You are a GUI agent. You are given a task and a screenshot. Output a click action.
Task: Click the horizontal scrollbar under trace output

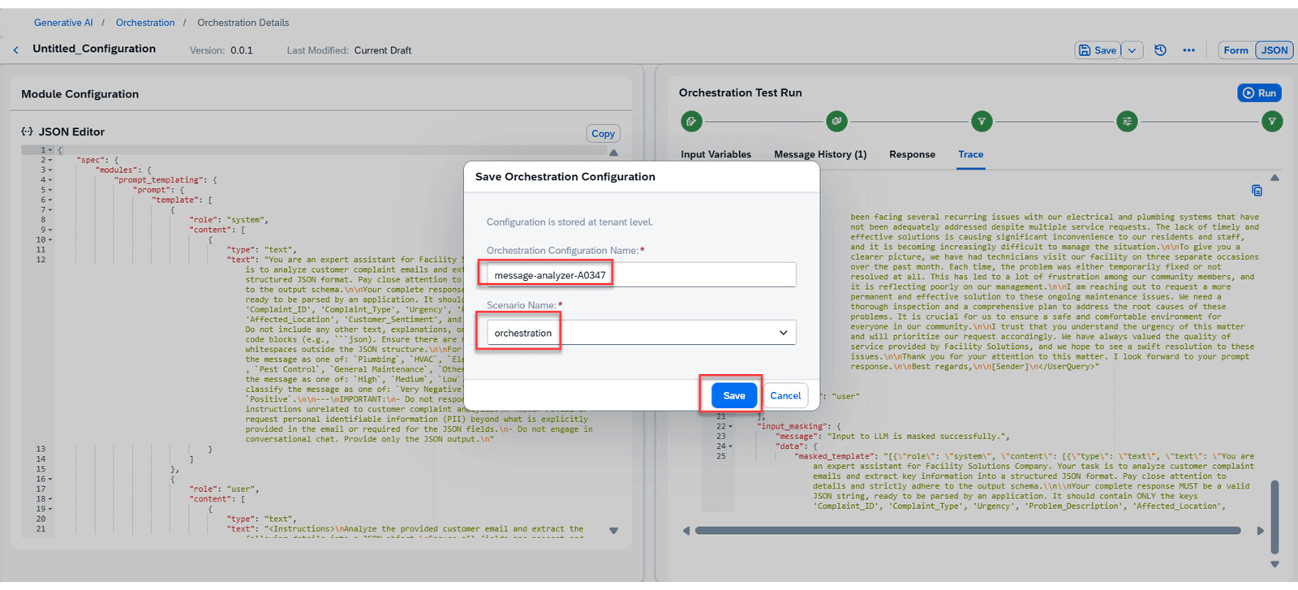click(x=968, y=531)
